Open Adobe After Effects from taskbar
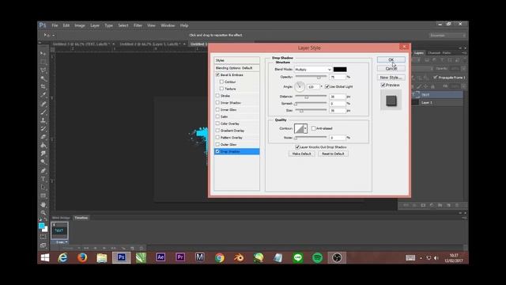Viewport: 506px width, 285px height. point(160,257)
